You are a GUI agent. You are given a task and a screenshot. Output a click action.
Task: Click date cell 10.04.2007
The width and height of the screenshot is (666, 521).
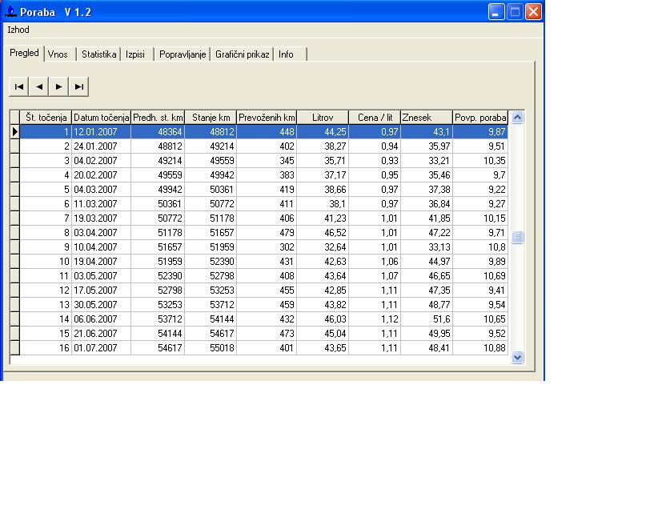[101, 247]
